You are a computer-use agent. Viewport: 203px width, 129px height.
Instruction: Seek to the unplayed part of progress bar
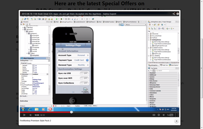point(126,112)
